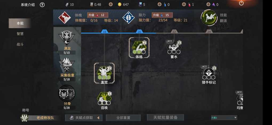Expand 天赋点获取 with its arrow
The image size is (272, 125).
point(98,118)
